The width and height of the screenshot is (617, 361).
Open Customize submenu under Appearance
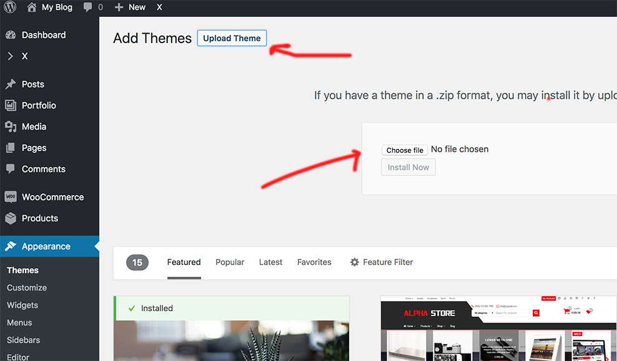click(x=27, y=287)
